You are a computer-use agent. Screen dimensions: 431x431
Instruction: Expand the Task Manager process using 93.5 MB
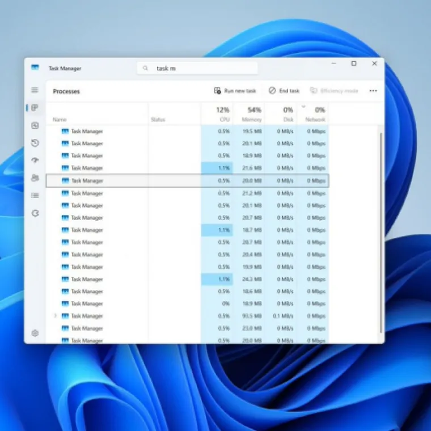55,316
